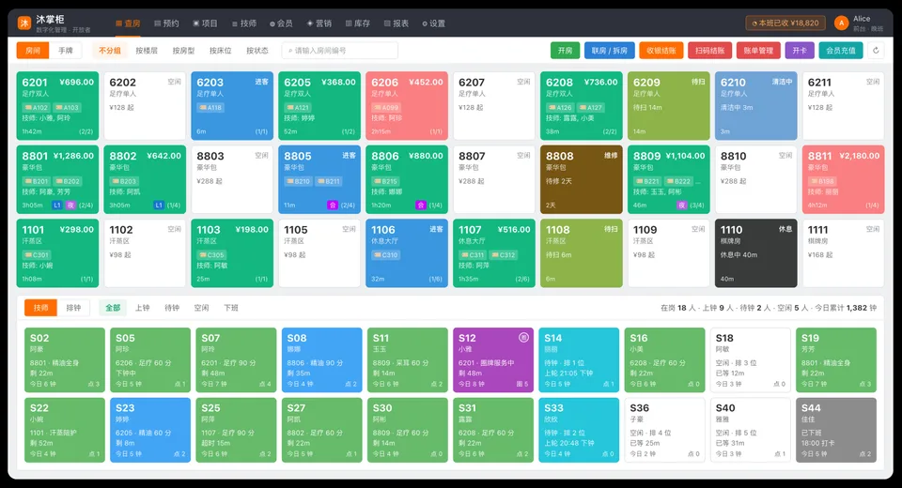The width and height of the screenshot is (902, 488).
Task: Open the 预约 top navigation item
Action: click(167, 23)
